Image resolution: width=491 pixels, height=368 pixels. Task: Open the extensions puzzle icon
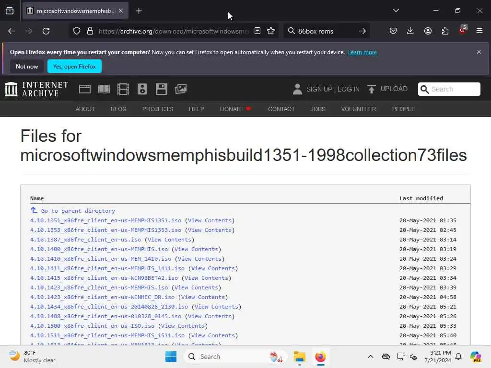[x=445, y=31]
